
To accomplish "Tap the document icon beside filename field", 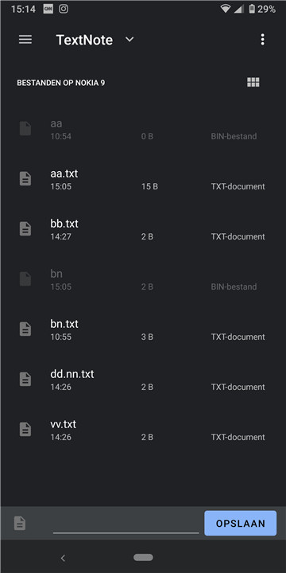I will point(20,524).
